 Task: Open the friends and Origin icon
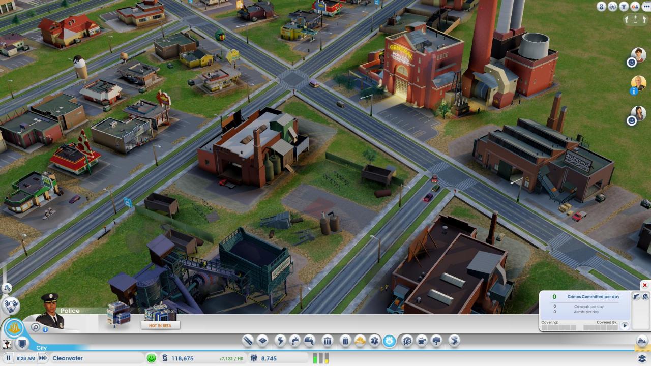(x=635, y=7)
